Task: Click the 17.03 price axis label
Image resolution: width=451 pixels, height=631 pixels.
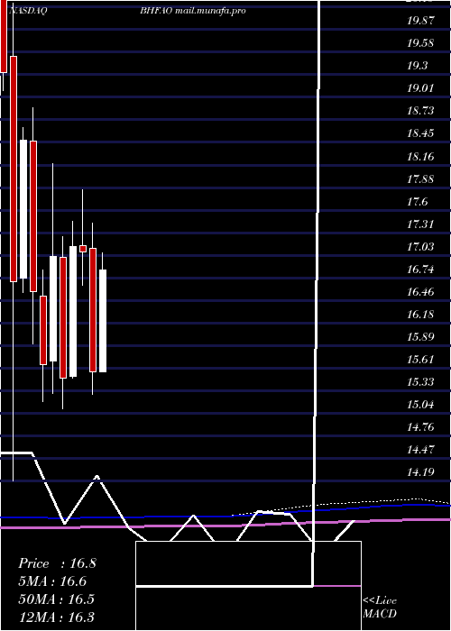Action: coord(420,247)
